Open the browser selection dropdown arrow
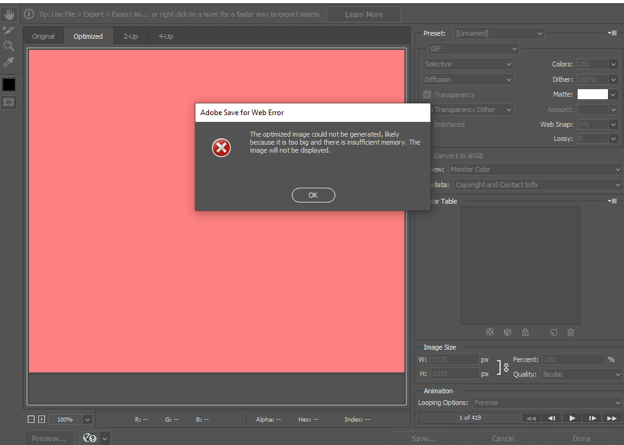The width and height of the screenshot is (624, 445). point(105,439)
